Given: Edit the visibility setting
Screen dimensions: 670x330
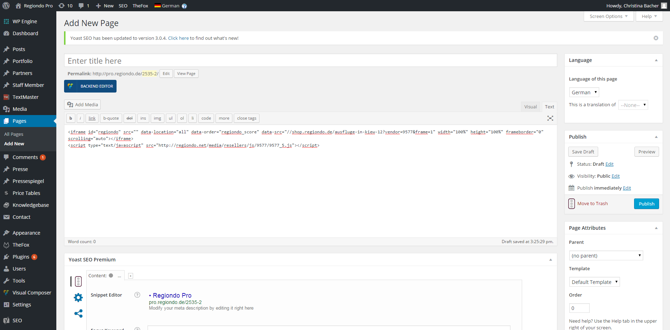Looking at the screenshot, I should click(616, 176).
